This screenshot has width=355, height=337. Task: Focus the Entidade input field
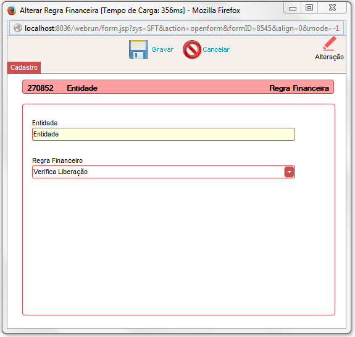pos(163,134)
